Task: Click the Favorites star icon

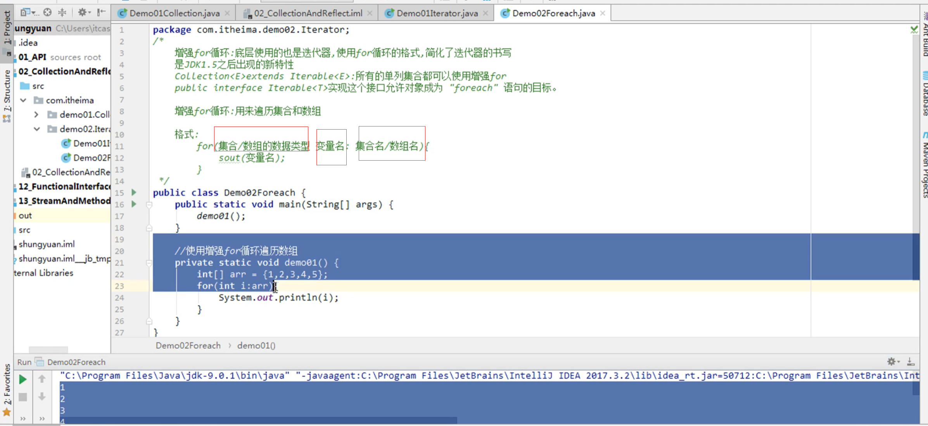Action: [x=7, y=412]
